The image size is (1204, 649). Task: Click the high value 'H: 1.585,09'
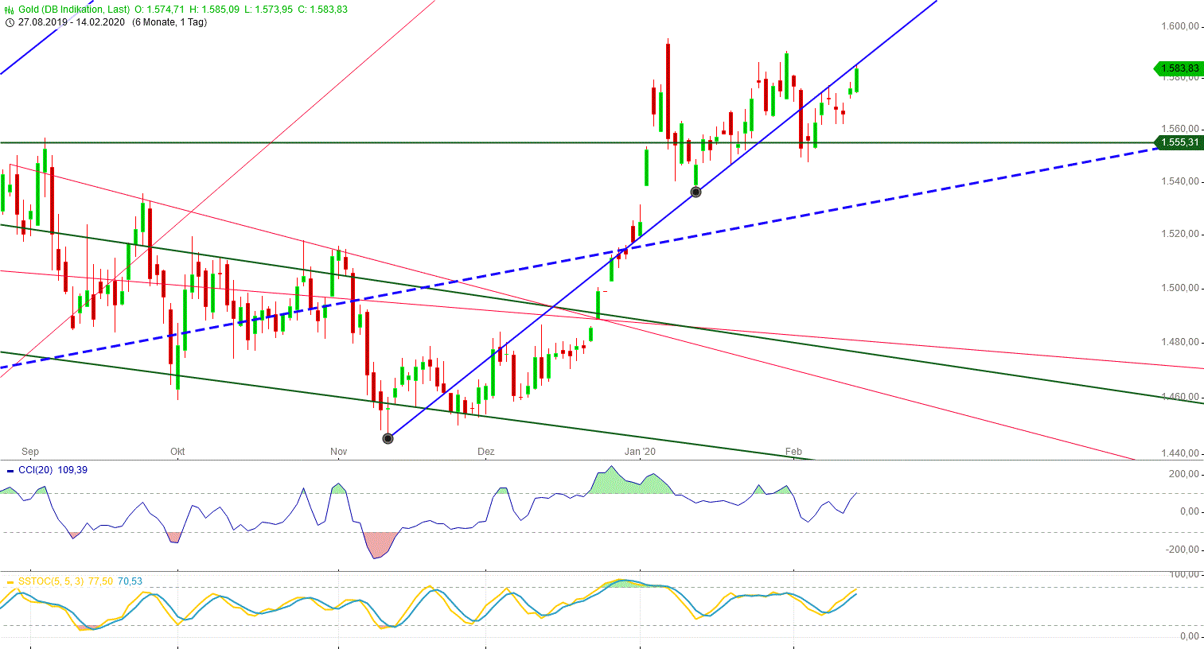(215, 10)
